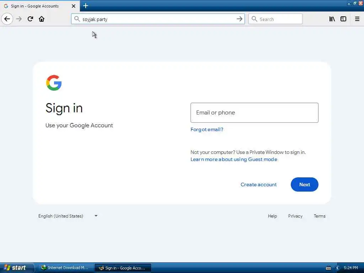This screenshot has height=273, width=364.
Task: Switch to Internet Download Manager taskbar item
Action: click(x=65, y=268)
